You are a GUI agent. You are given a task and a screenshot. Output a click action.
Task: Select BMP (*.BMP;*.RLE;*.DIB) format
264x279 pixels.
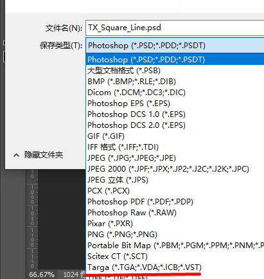pos(175,82)
